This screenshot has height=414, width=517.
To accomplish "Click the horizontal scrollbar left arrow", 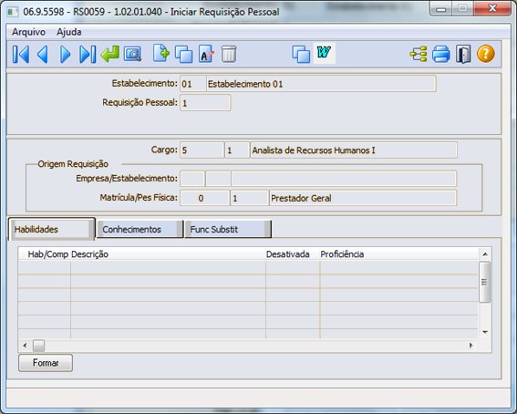I will (x=25, y=346).
